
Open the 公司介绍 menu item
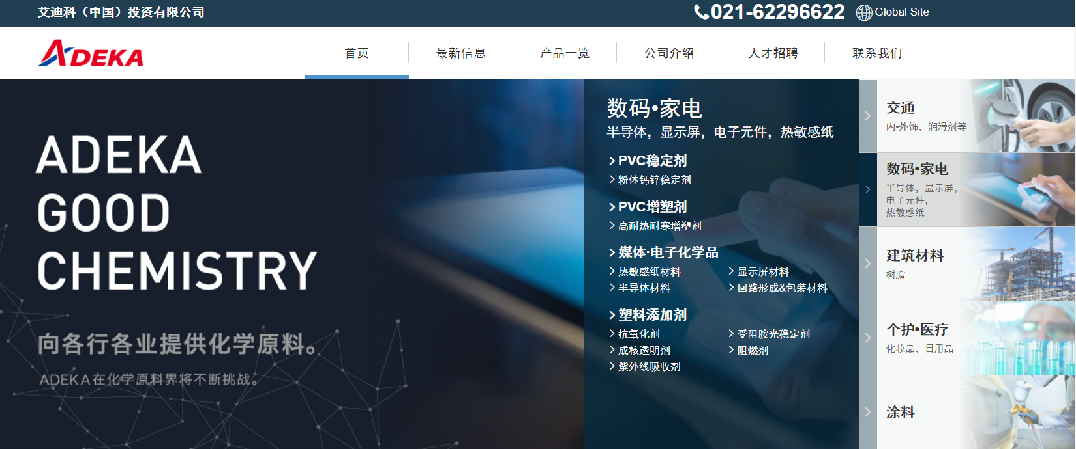coord(669,53)
